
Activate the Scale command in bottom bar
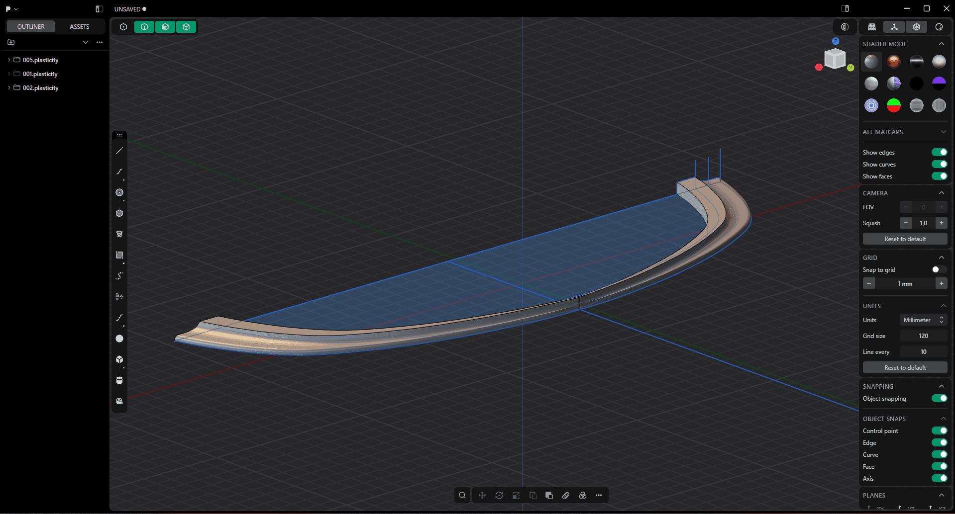coord(516,495)
